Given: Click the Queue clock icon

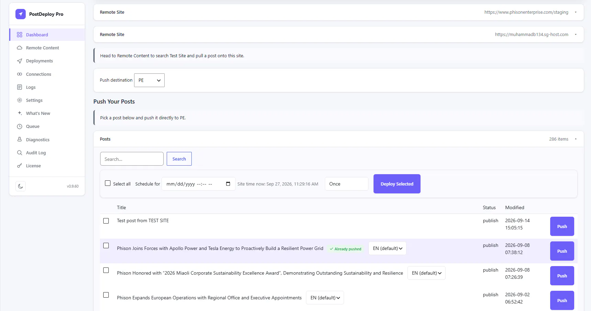Looking at the screenshot, I should [20, 127].
